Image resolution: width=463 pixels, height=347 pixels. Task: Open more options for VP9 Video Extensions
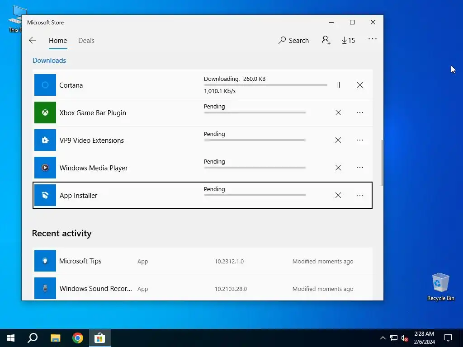[x=359, y=140]
